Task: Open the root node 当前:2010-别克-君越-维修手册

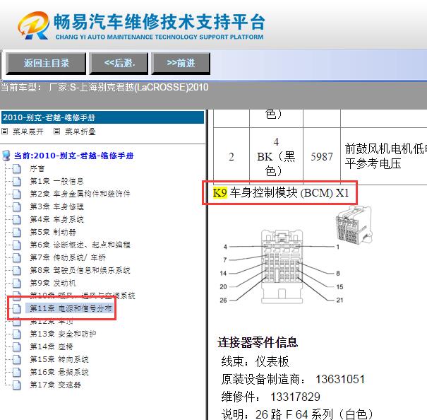Action: point(74,156)
